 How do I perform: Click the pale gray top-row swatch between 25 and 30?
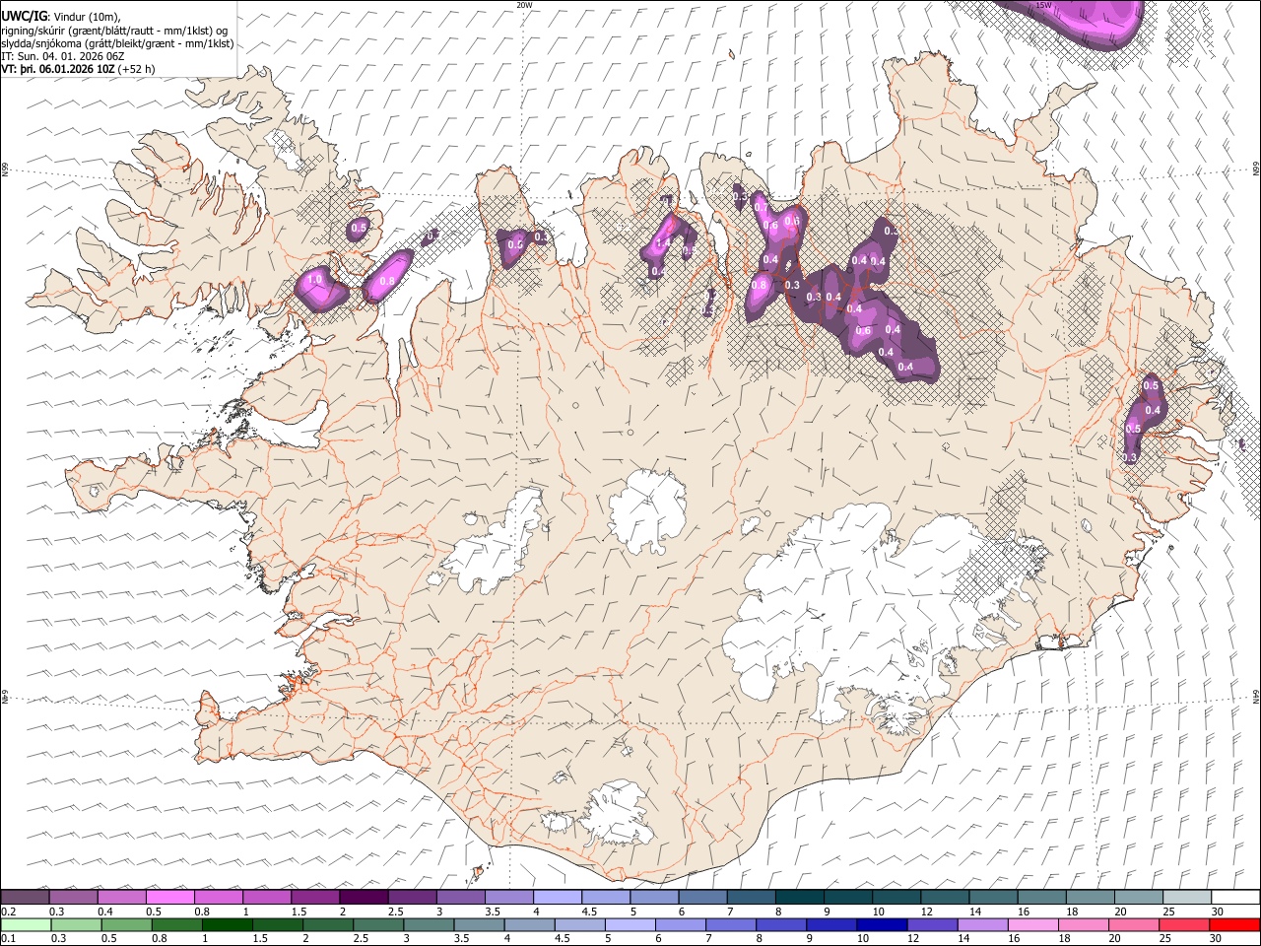click(x=1186, y=897)
